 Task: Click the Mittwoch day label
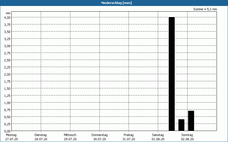[x=70, y=135]
